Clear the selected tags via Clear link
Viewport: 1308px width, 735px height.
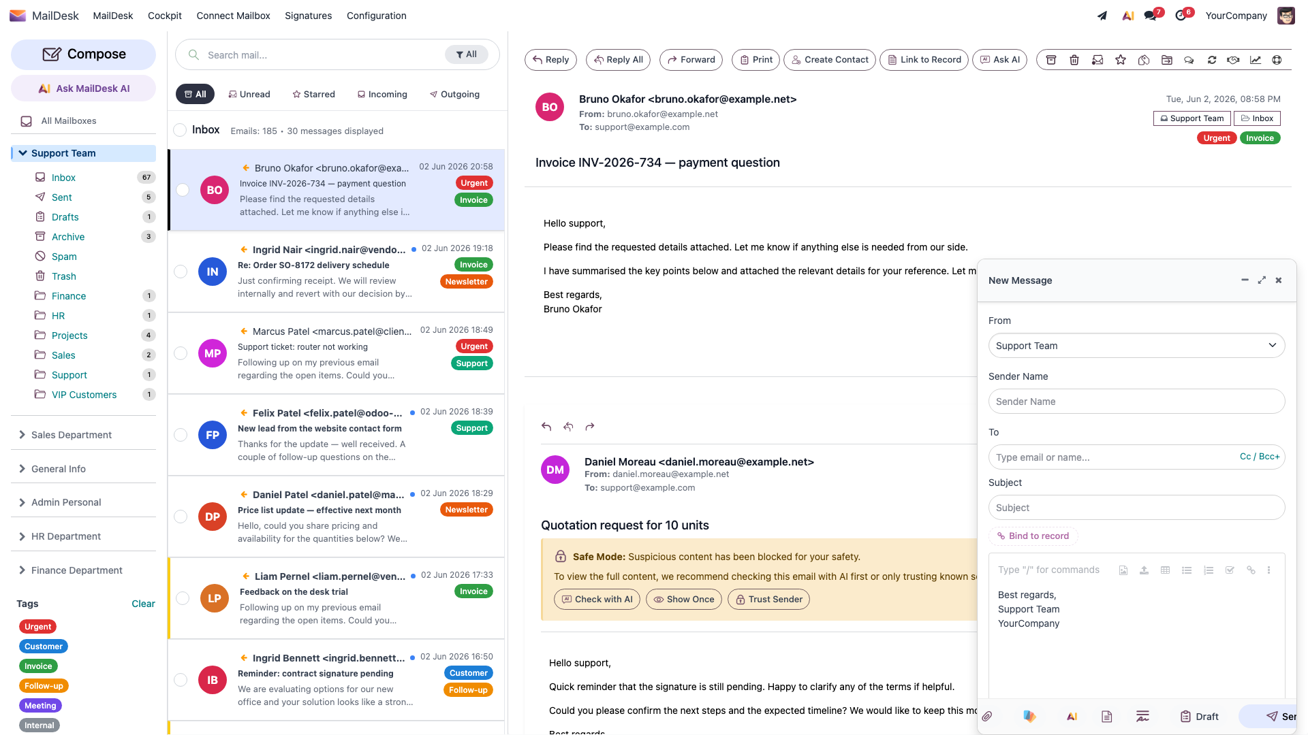(143, 604)
